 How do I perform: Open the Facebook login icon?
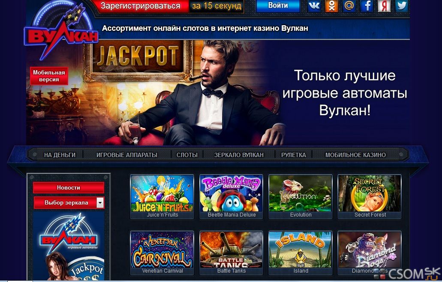(x=367, y=6)
